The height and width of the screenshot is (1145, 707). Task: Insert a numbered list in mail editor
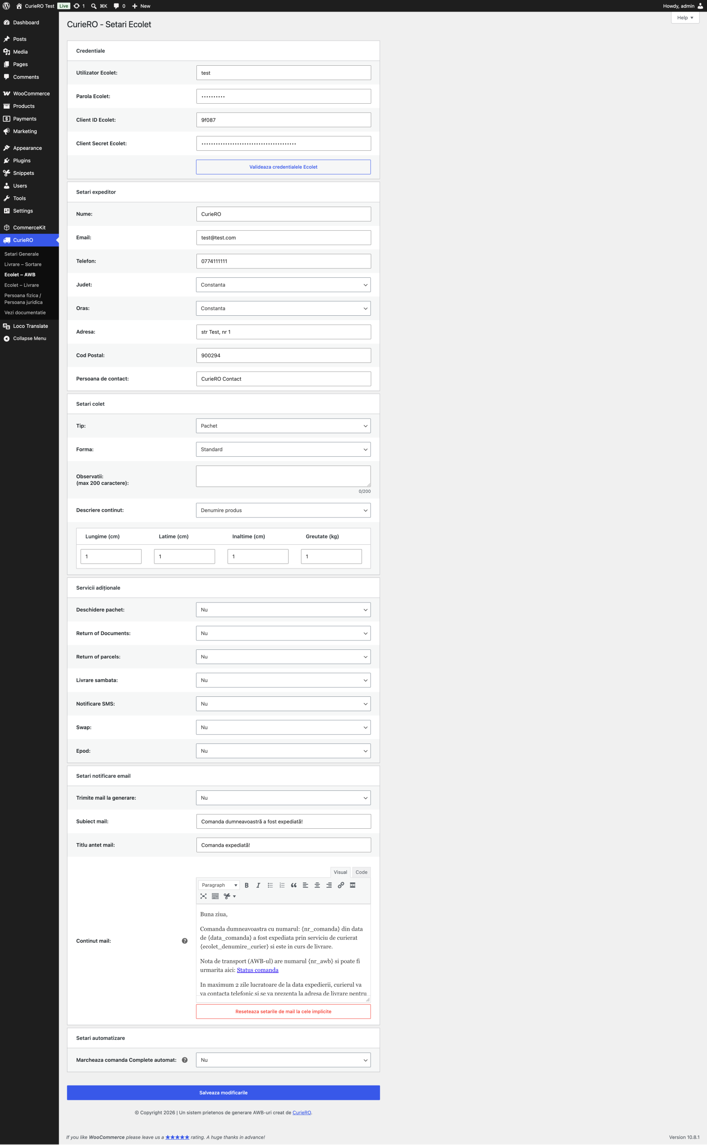pyautogui.click(x=282, y=885)
